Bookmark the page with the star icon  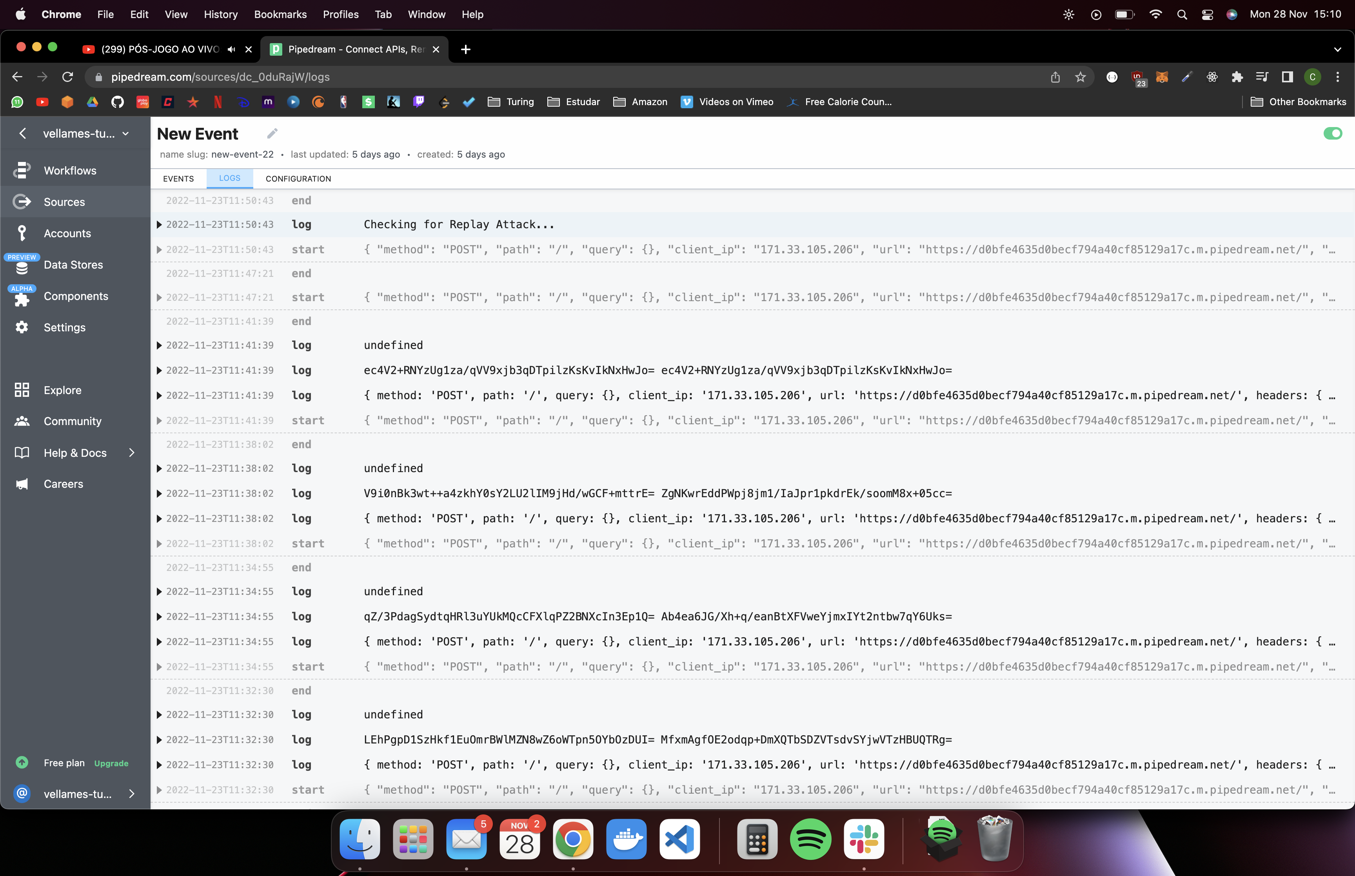point(1079,77)
